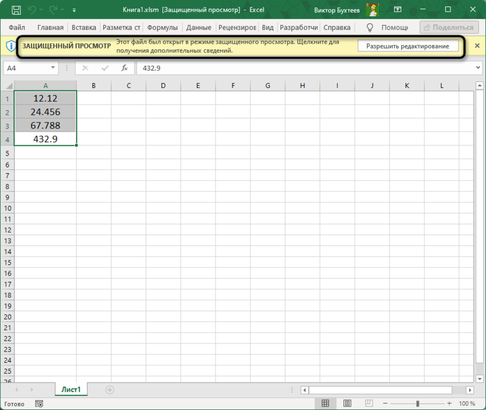The width and height of the screenshot is (486, 410).
Task: Switch to Page Break Preview view
Action: pyautogui.click(x=369, y=404)
